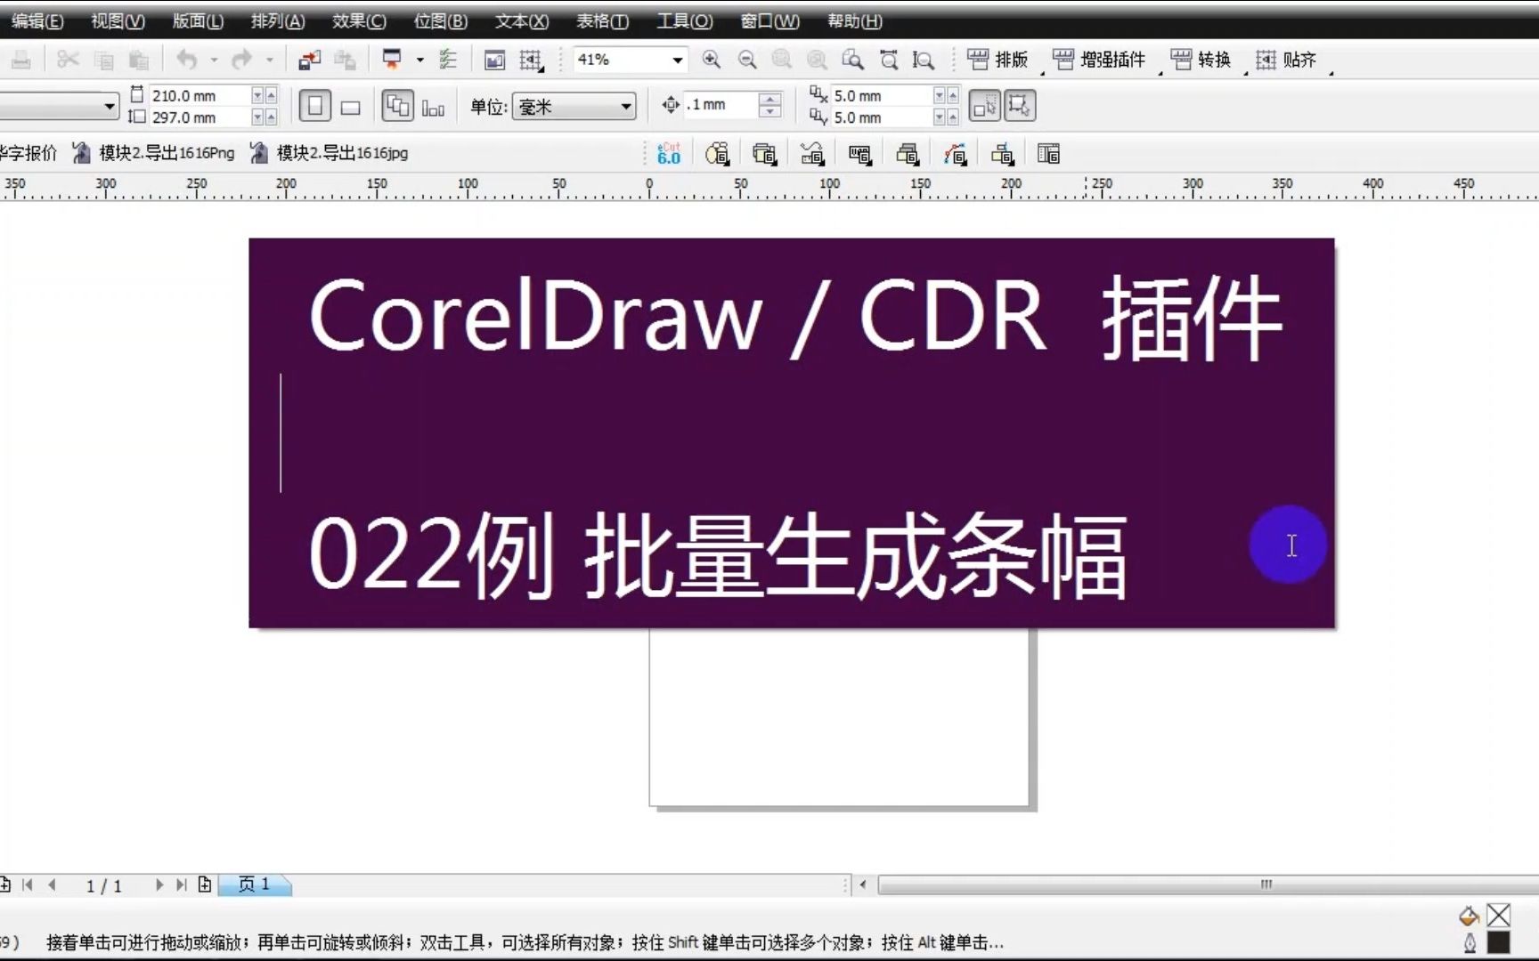Open the options checklist icon
1539x961 pixels.
click(x=448, y=60)
